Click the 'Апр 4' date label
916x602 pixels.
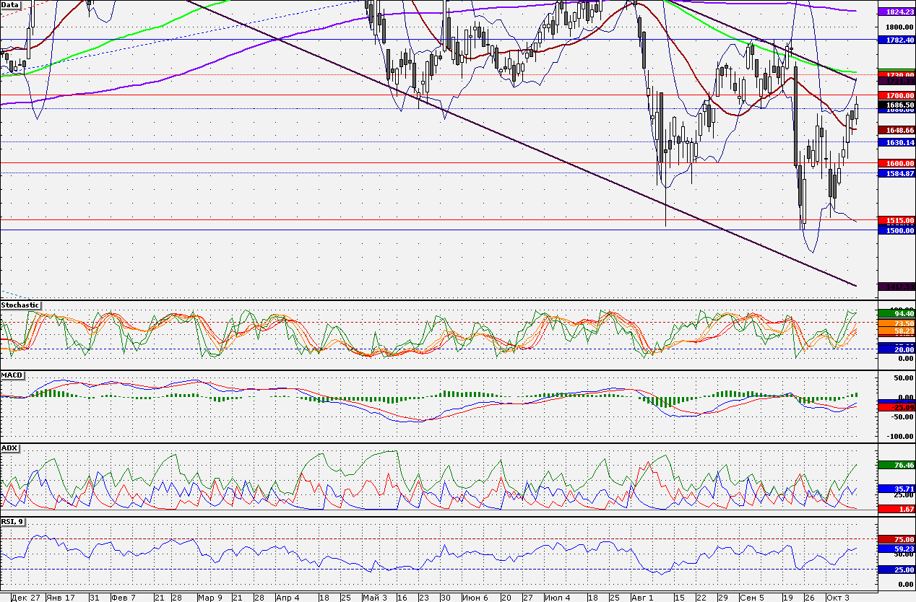(288, 598)
